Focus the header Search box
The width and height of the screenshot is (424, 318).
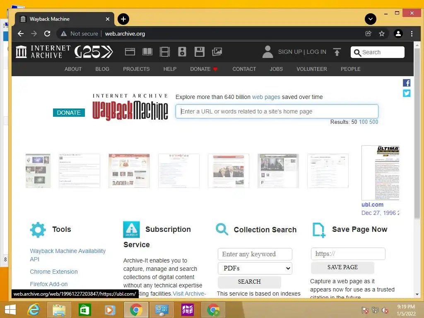[x=378, y=52]
